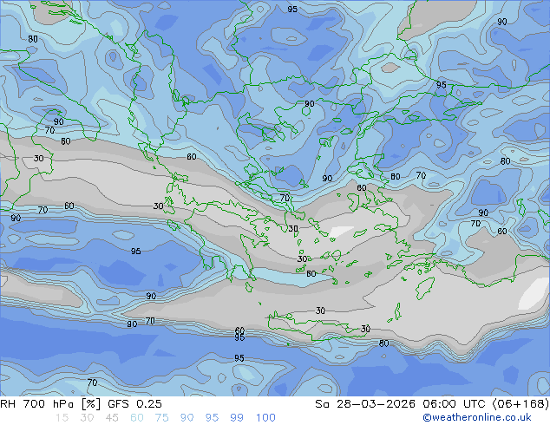Select legend value 99
Viewport: 550px width, 425px height.
click(237, 418)
